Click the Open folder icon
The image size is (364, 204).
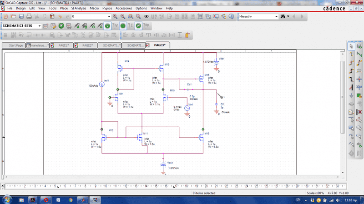coord(13,17)
